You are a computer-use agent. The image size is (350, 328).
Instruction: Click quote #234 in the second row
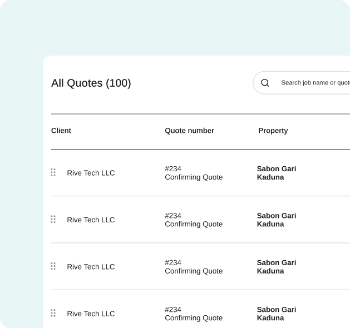tap(173, 216)
